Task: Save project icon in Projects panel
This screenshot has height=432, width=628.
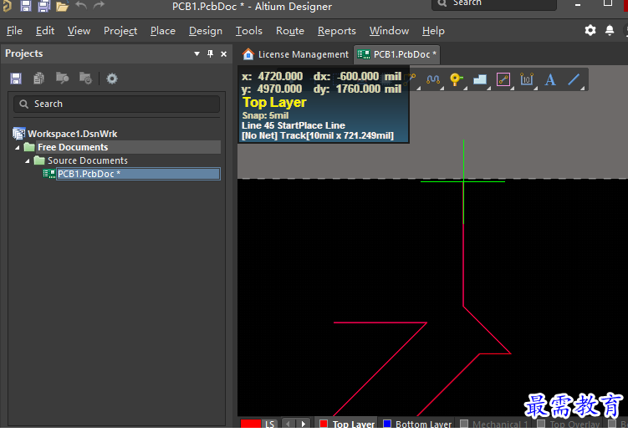Action: pos(16,79)
